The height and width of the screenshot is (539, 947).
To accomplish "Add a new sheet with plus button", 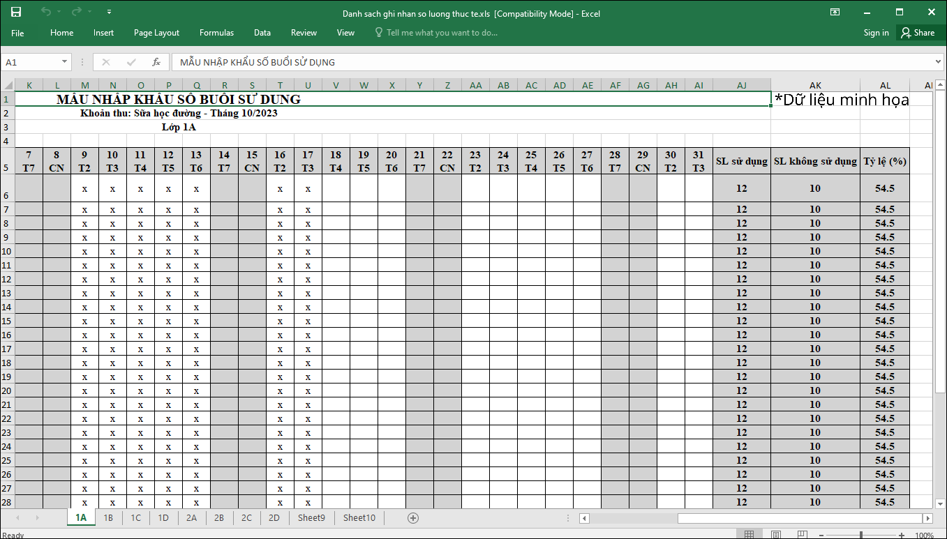I will [413, 518].
